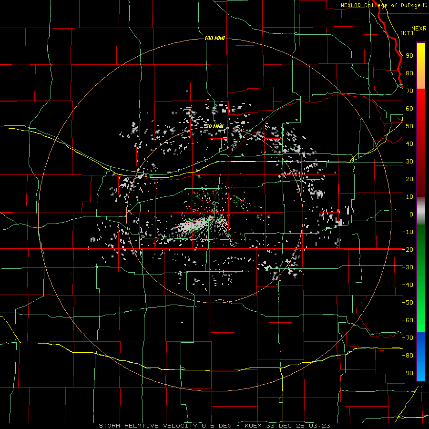The width and height of the screenshot is (429, 429).
Task: Click the 0 value on the velocity scale
Action: [411, 214]
